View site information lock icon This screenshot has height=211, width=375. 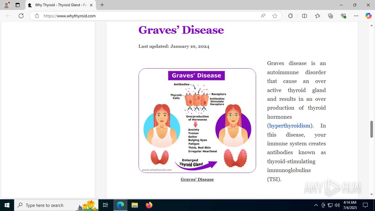tap(37, 16)
